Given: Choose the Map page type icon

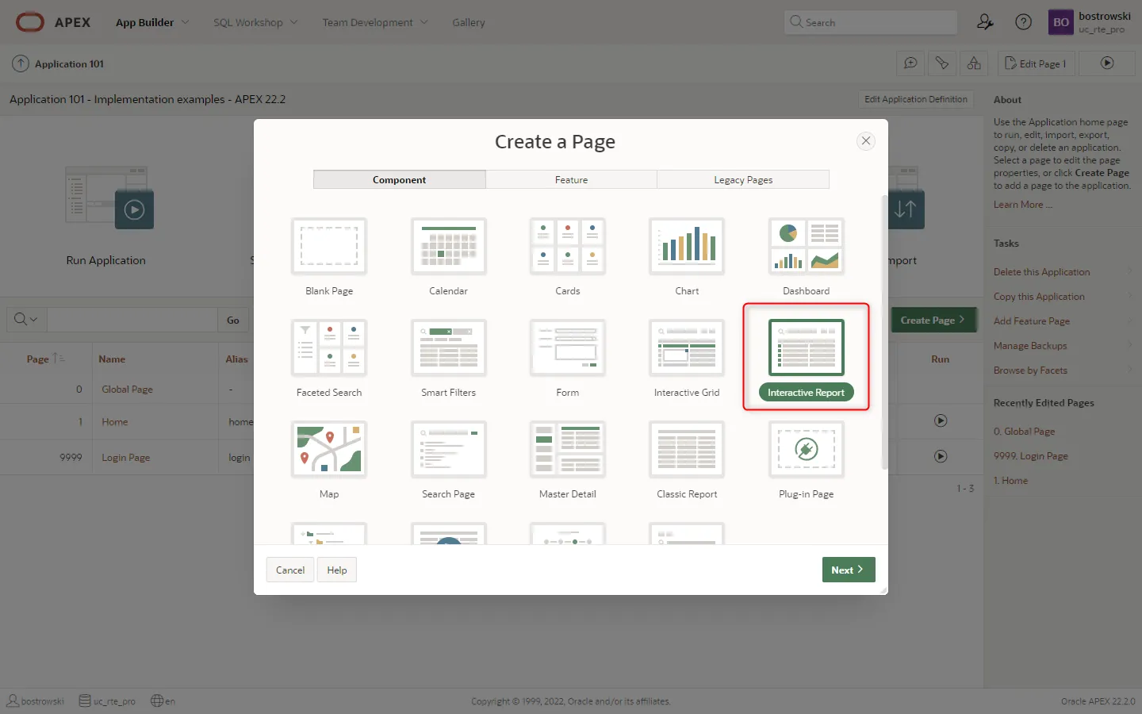Looking at the screenshot, I should (329, 450).
